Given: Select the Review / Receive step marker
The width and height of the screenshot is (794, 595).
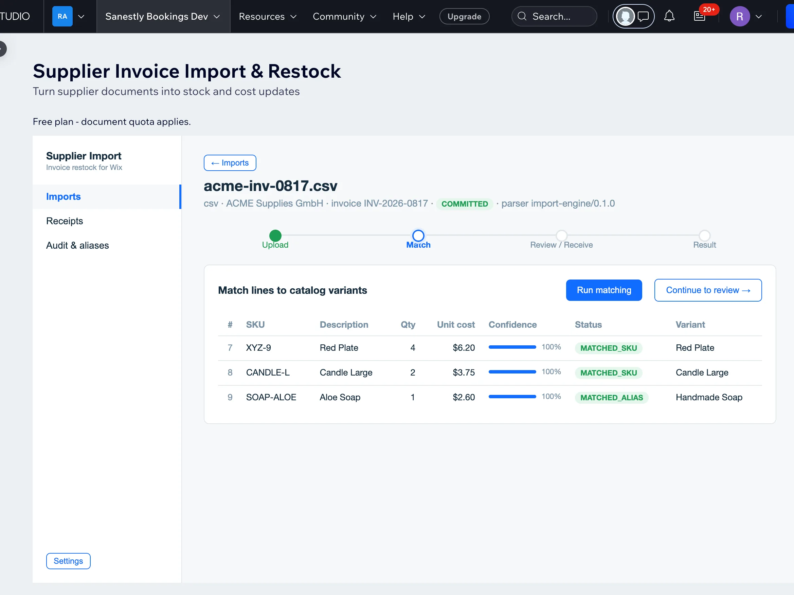Looking at the screenshot, I should [x=561, y=236].
